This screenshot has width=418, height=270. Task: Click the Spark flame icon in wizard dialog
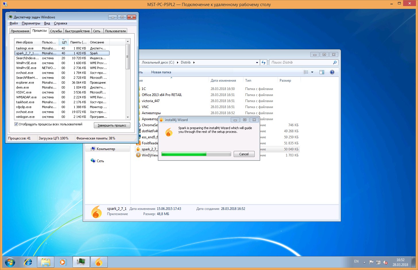point(169,132)
